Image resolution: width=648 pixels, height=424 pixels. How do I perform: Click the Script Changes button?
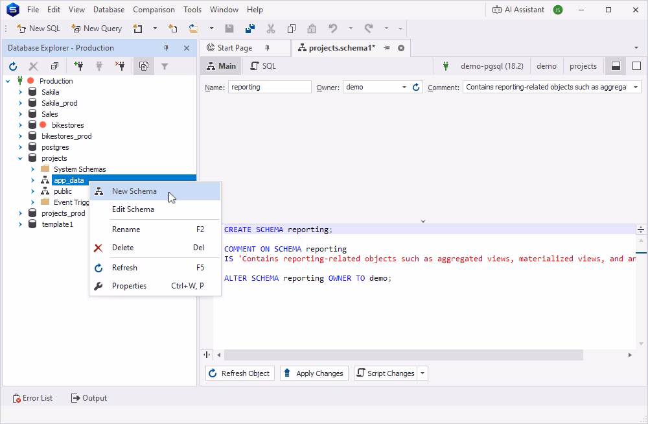click(386, 373)
